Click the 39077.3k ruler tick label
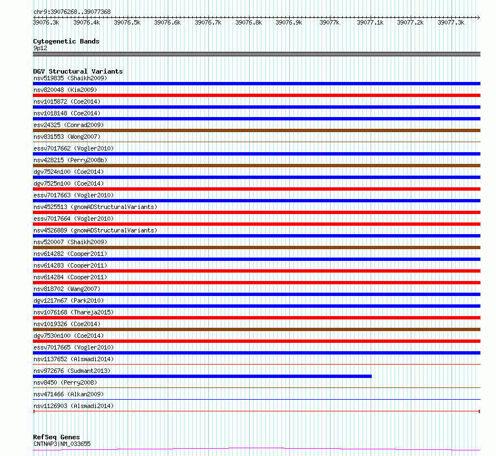This screenshot has width=496, height=456. tap(451, 22)
